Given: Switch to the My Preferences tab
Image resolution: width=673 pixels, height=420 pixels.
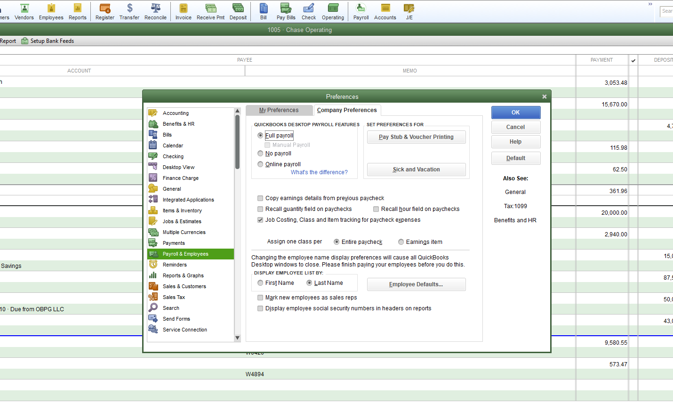Looking at the screenshot, I should click(279, 110).
